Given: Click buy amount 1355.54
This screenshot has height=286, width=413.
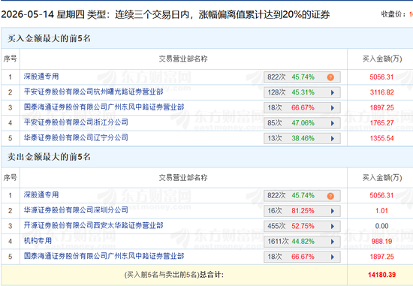Looking at the screenshot, I should [x=382, y=138].
